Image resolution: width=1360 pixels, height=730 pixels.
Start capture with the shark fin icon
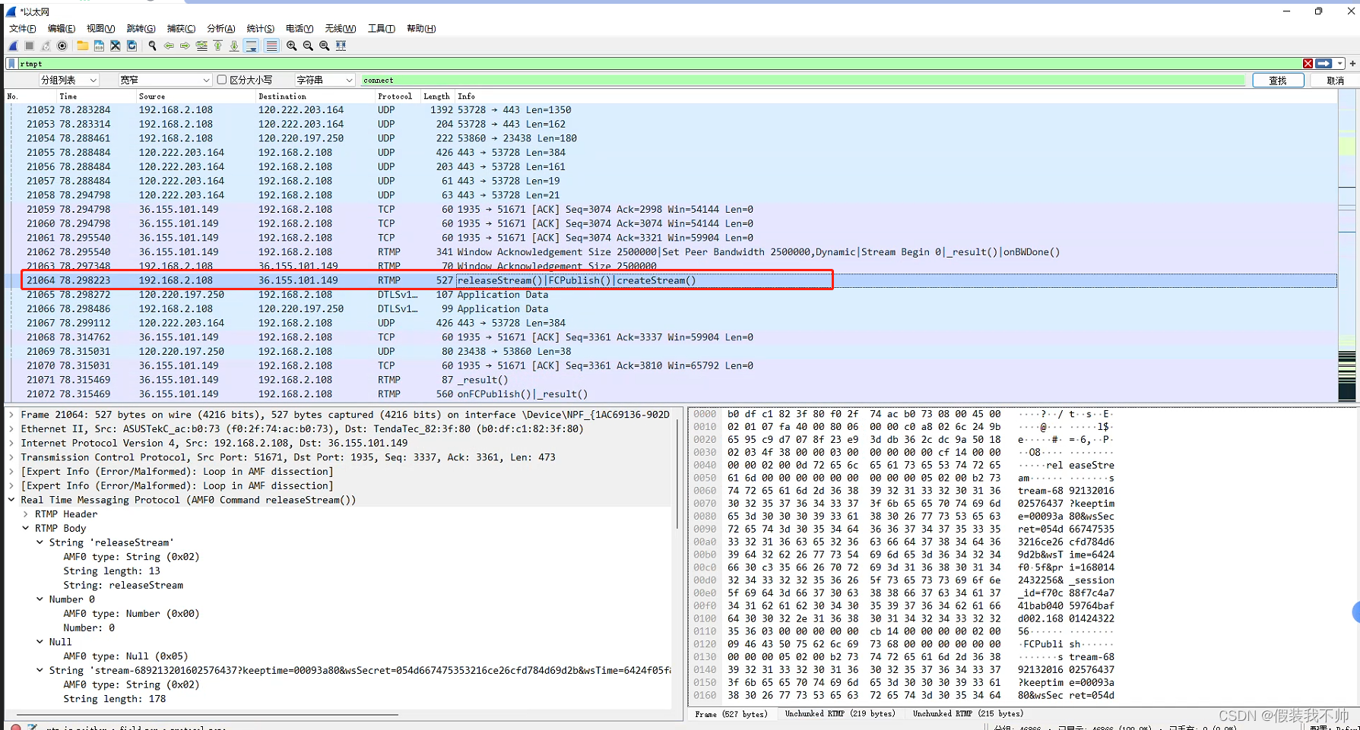tap(13, 46)
